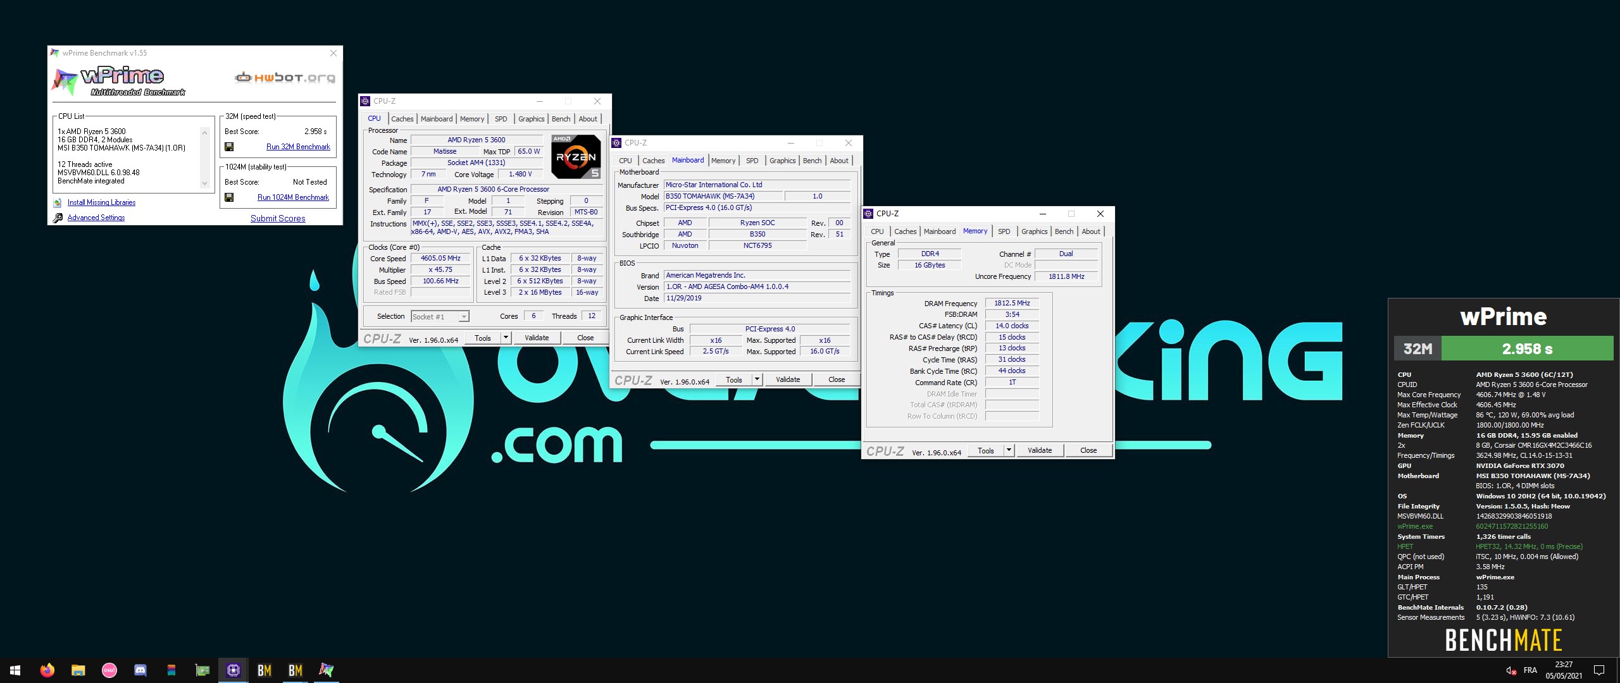Click Close in the Memory window
1620x683 pixels.
(1088, 450)
